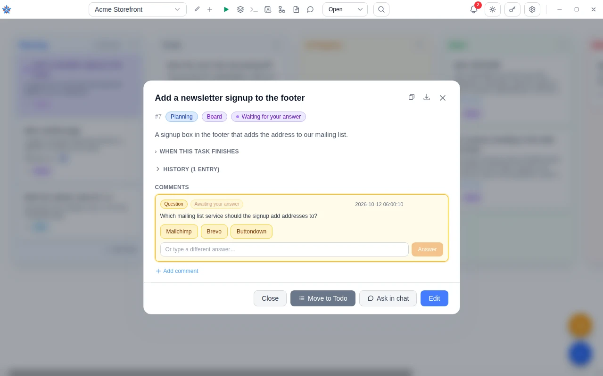Image resolution: width=603 pixels, height=376 pixels.
Task: Click the app logo in the title bar
Action: pyautogui.click(x=7, y=9)
